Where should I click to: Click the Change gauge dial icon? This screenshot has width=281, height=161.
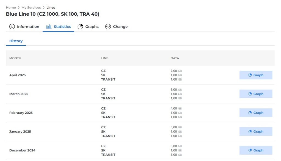[x=108, y=27]
